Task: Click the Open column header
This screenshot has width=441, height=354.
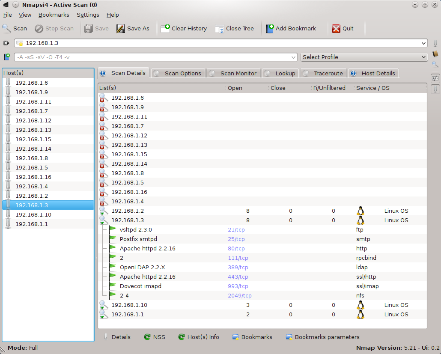Action: pyautogui.click(x=235, y=88)
